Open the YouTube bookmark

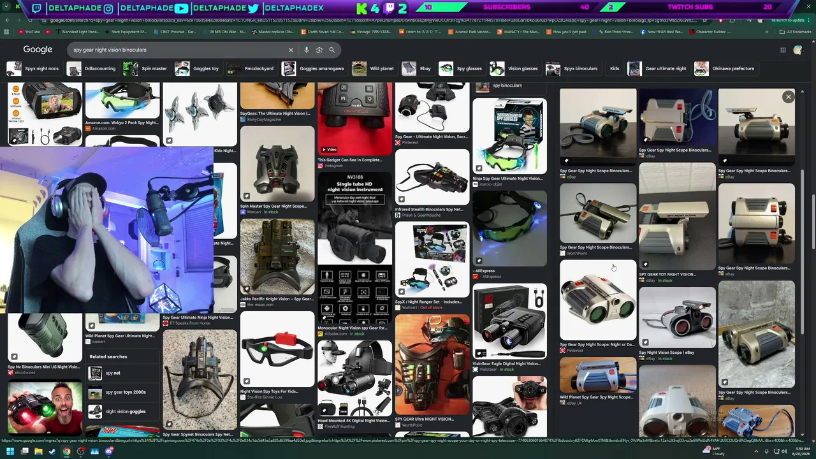pyautogui.click(x=29, y=32)
